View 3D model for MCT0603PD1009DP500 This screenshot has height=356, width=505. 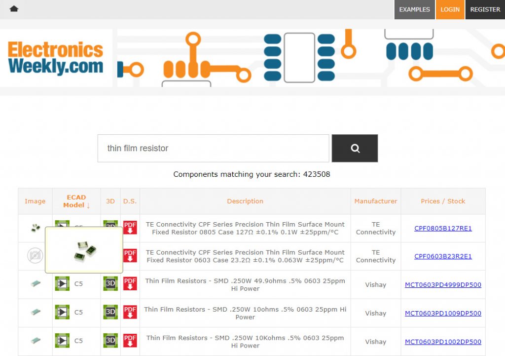110,312
